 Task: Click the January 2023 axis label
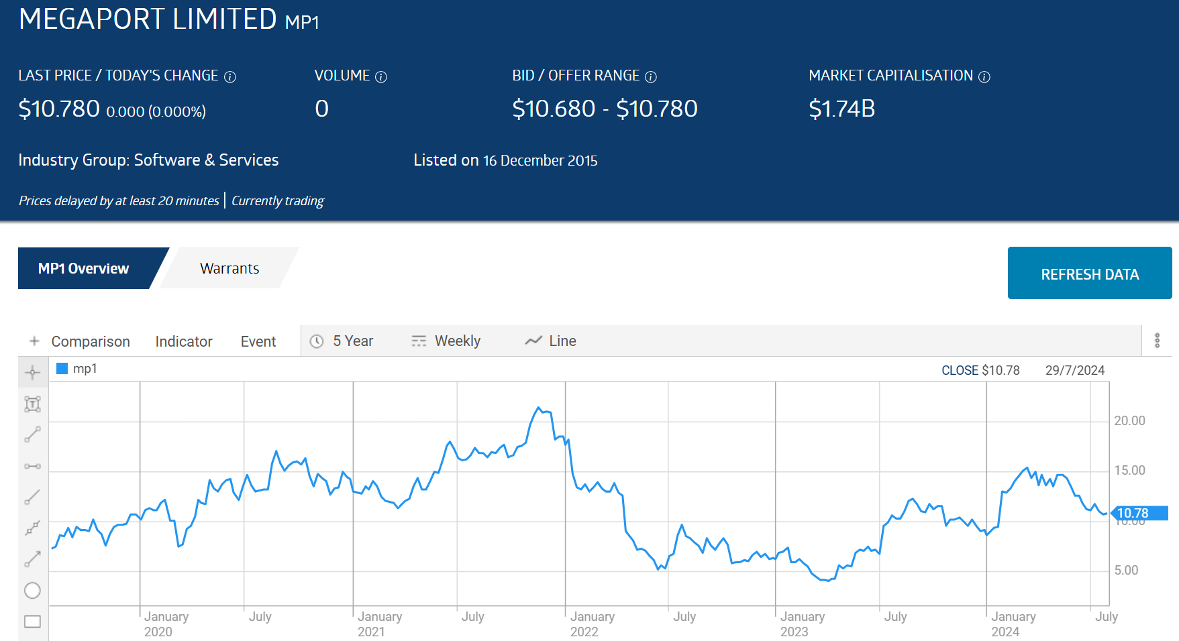(x=802, y=624)
